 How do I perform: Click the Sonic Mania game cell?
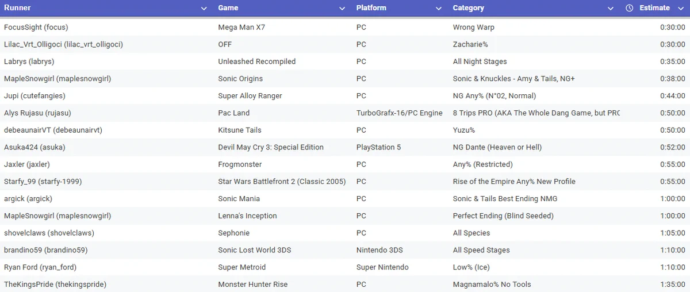pos(239,199)
